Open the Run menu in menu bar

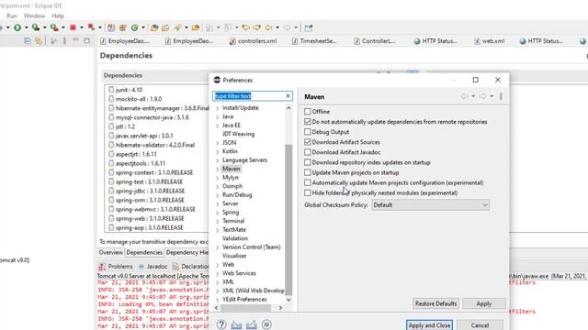[12, 16]
